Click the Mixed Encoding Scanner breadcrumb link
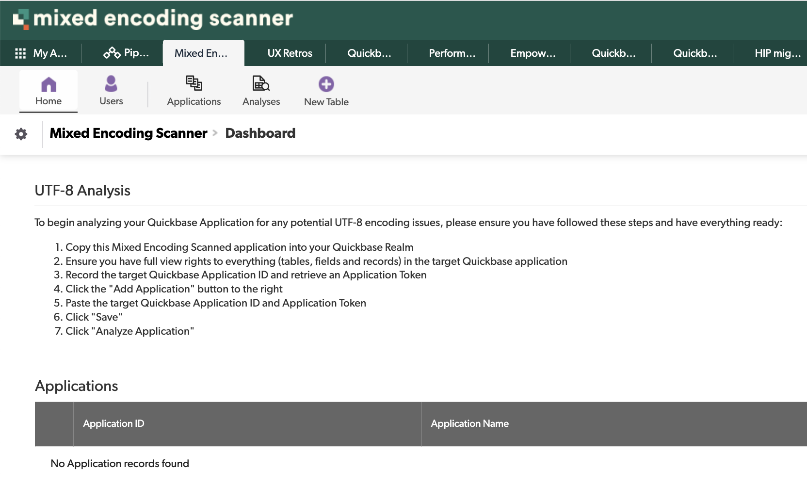The image size is (807, 486). tap(129, 133)
